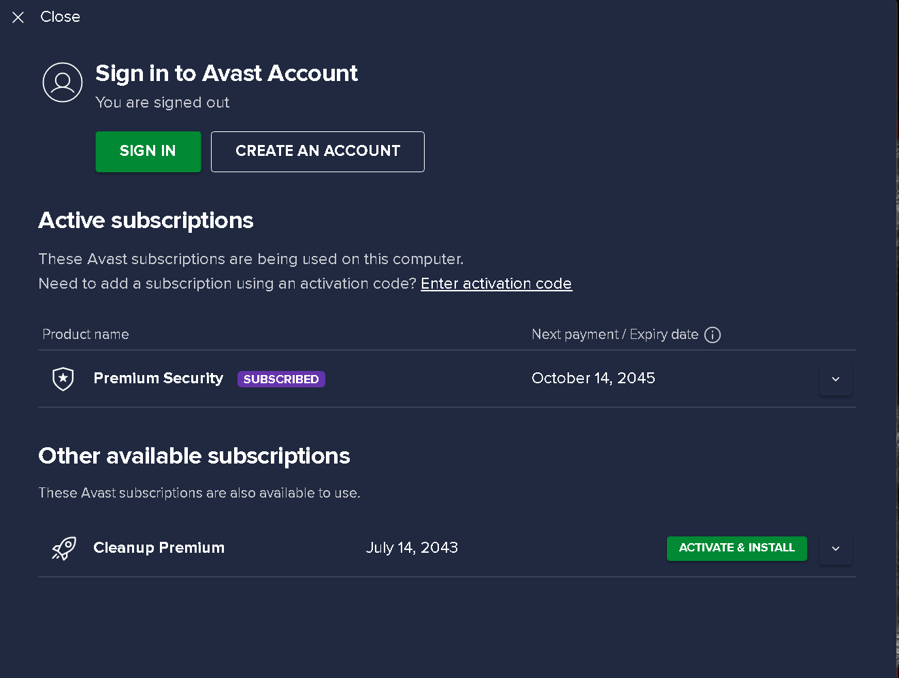Click the X close icon

18,17
